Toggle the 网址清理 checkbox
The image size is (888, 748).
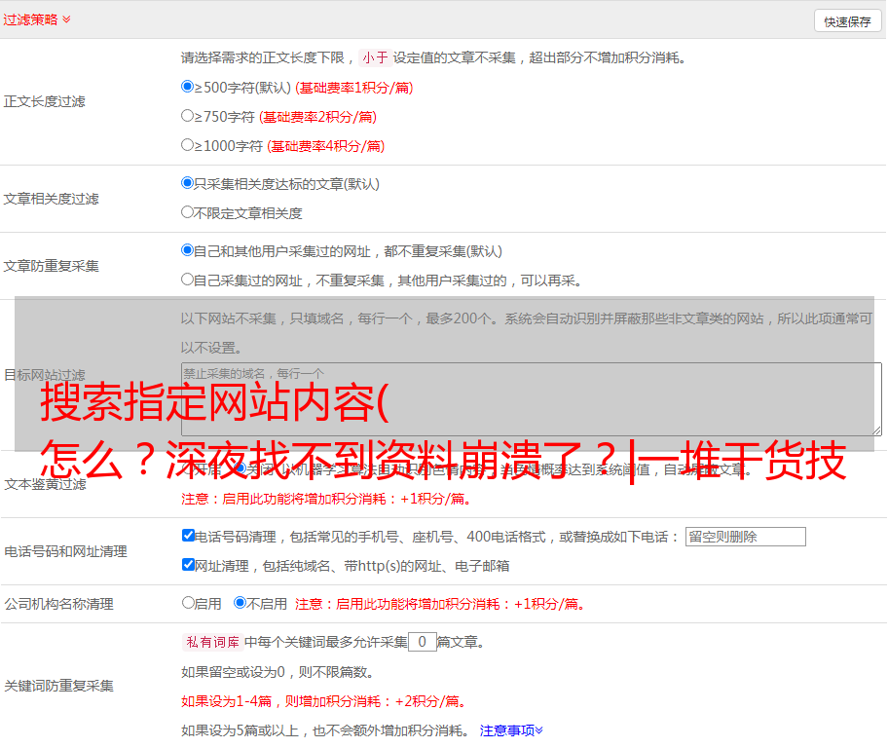click(x=189, y=565)
